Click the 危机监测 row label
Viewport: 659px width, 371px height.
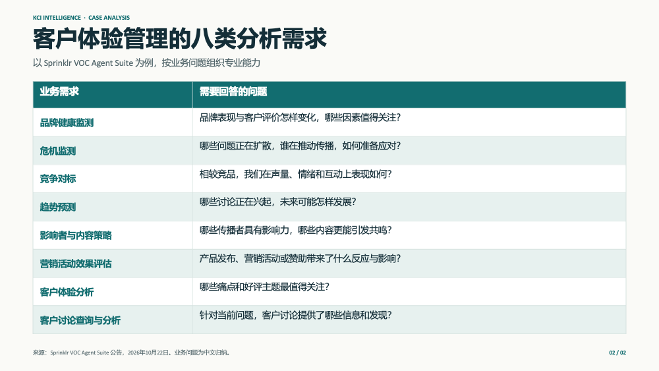(x=57, y=151)
